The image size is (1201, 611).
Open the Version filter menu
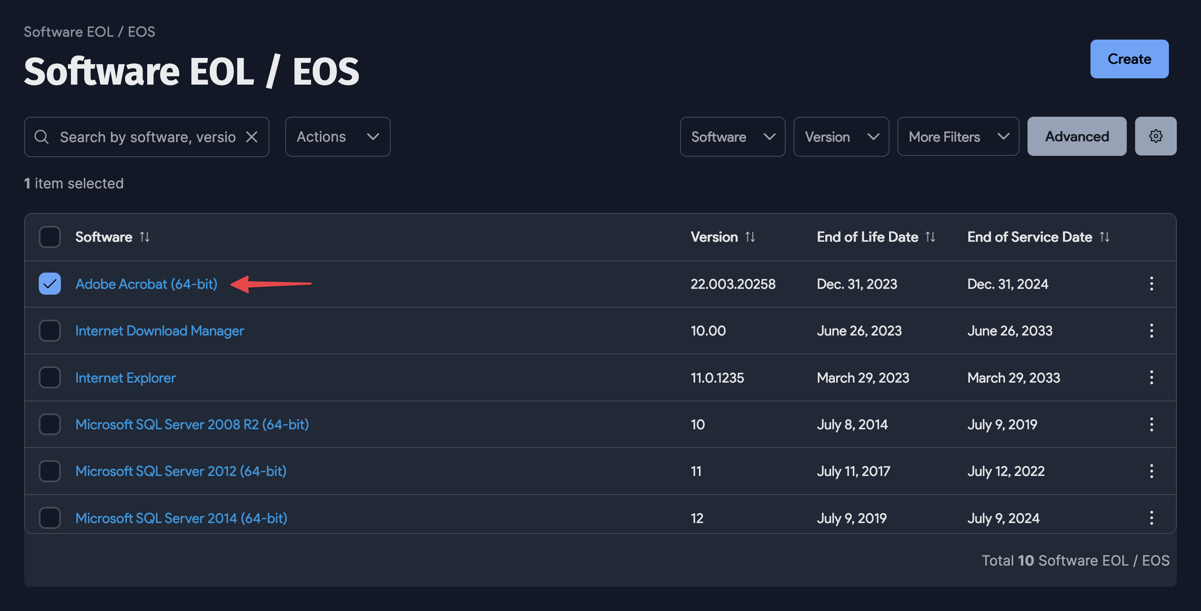tap(841, 137)
